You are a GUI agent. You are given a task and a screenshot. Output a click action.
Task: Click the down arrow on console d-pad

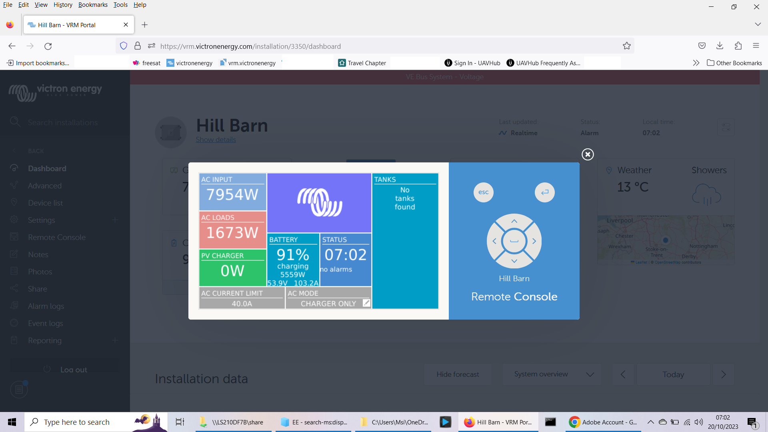[514, 261]
